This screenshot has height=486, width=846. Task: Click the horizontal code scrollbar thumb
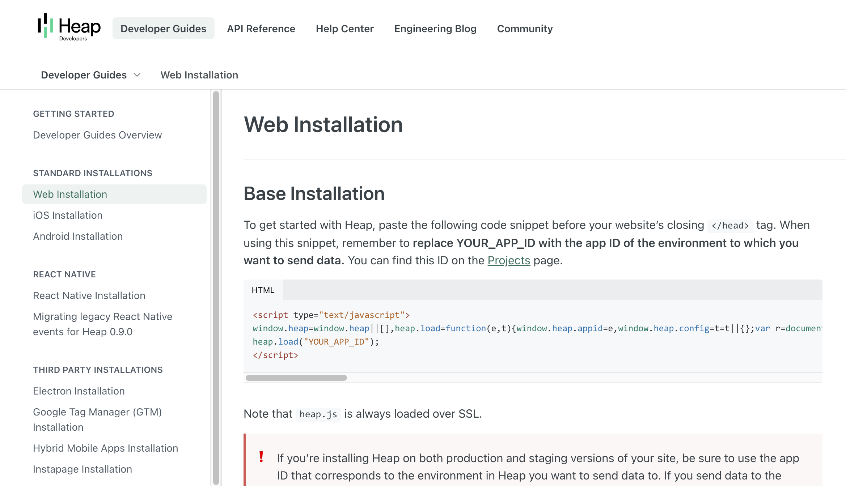pos(296,378)
